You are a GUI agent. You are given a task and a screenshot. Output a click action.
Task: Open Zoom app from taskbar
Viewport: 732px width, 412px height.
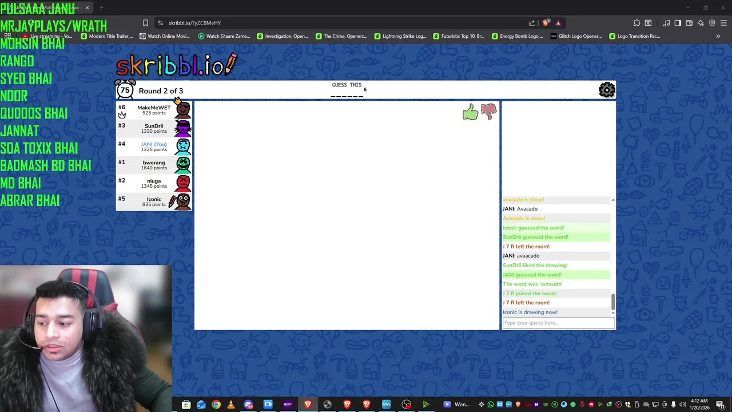268,405
